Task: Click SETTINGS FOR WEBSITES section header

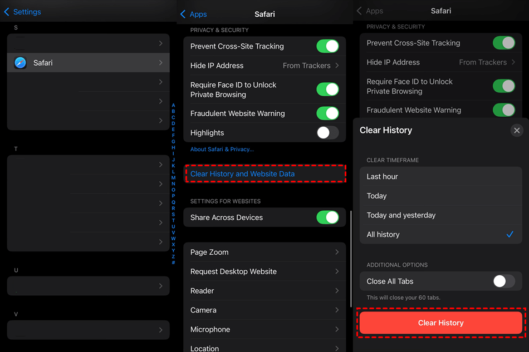Action: tap(226, 201)
